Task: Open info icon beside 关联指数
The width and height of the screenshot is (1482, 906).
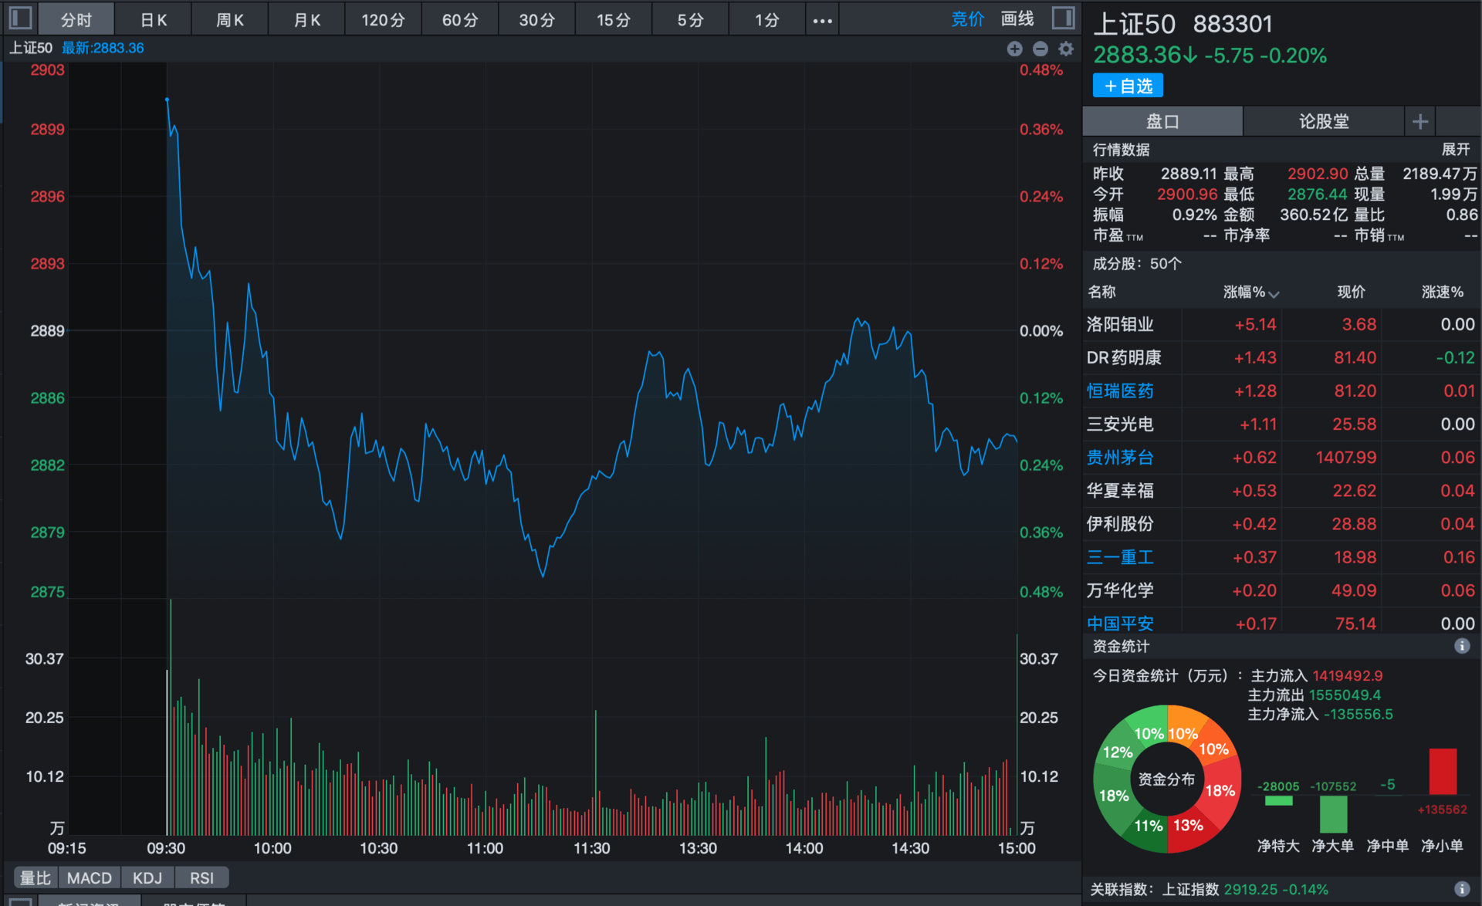Action: pyautogui.click(x=1461, y=889)
